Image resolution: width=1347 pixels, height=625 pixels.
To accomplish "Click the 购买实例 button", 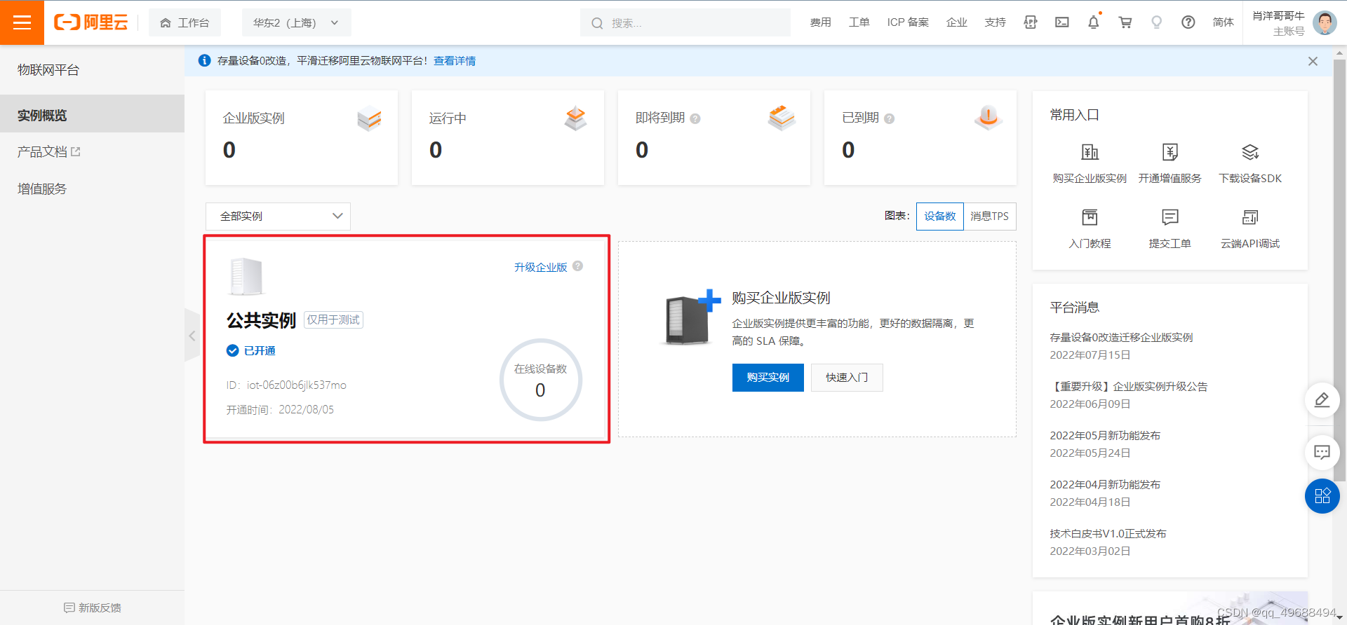I will pos(768,377).
